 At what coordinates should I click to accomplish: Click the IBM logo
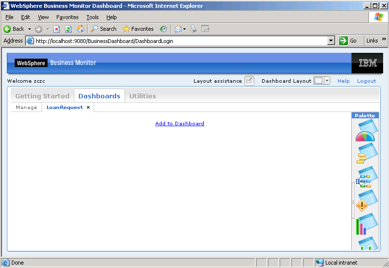[x=367, y=63]
